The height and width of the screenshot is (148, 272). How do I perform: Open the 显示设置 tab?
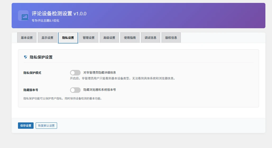tap(47, 38)
